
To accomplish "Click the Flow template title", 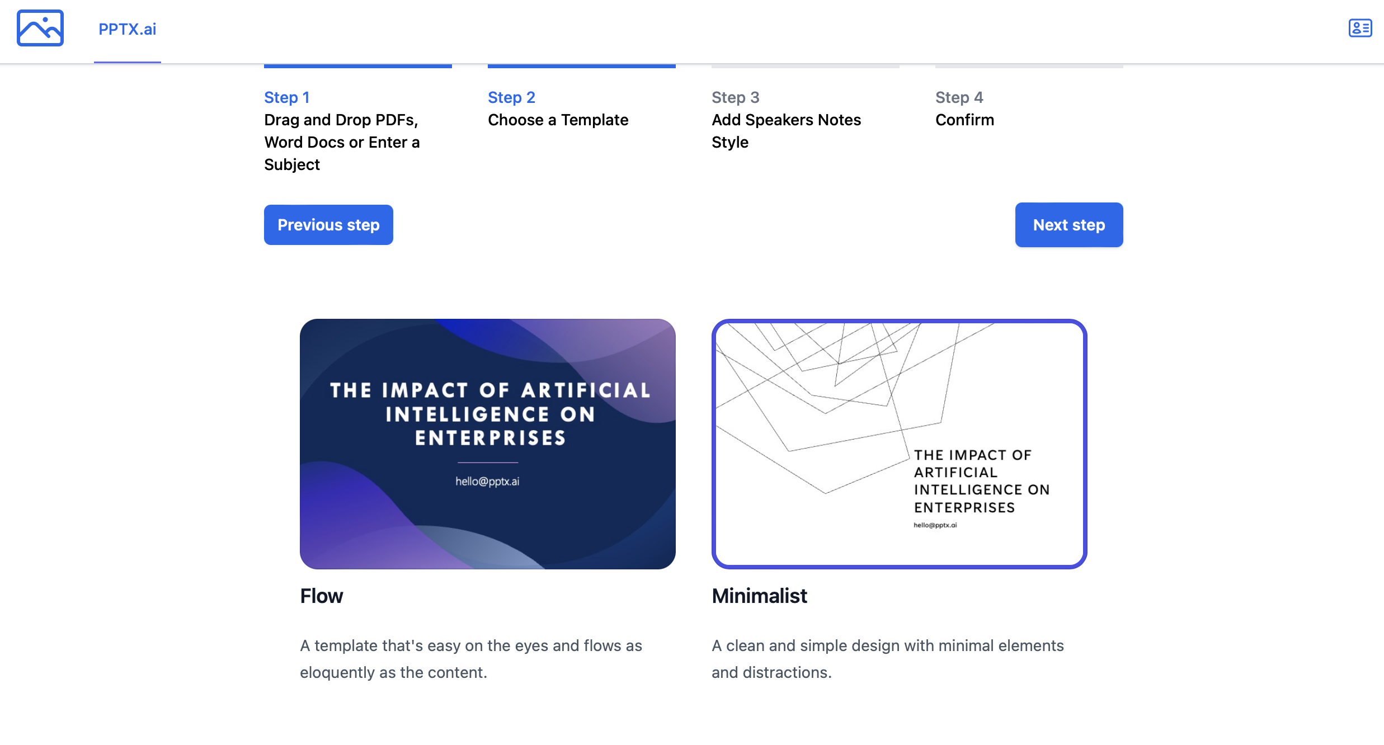I will [322, 596].
